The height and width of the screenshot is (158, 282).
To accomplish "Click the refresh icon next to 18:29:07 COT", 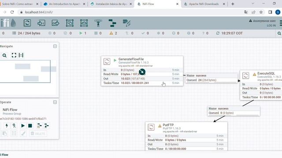I will click(x=218, y=33).
